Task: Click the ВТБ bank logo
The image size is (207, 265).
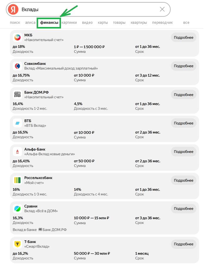Action: click(17, 123)
